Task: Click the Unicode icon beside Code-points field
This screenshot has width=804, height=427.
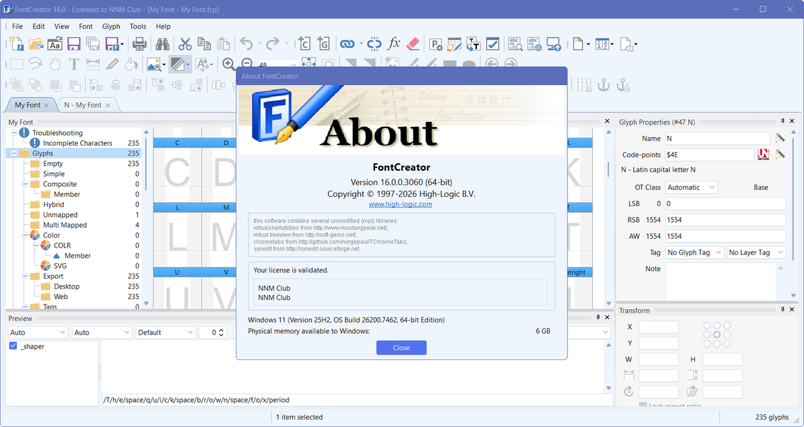Action: (x=763, y=155)
